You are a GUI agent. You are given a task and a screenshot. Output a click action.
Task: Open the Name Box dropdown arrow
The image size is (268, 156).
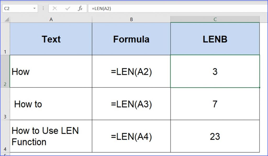click(35, 8)
